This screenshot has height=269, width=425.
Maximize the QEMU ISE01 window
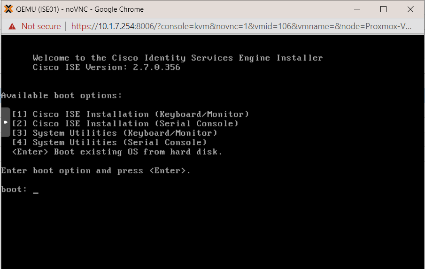383,9
